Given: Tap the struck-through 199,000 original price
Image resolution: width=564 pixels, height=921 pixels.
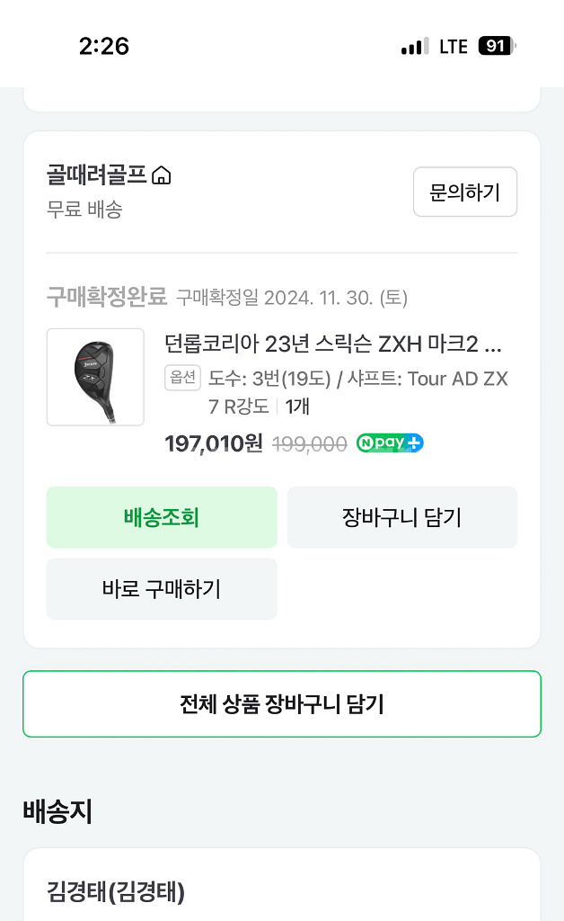Looking at the screenshot, I should [310, 443].
